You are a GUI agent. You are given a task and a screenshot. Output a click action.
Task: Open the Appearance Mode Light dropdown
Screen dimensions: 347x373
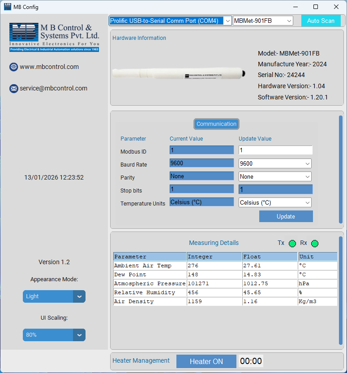click(x=54, y=296)
